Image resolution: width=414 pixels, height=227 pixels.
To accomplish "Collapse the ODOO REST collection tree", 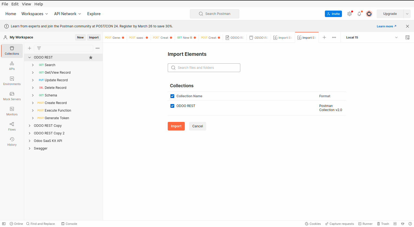I will pos(30,57).
